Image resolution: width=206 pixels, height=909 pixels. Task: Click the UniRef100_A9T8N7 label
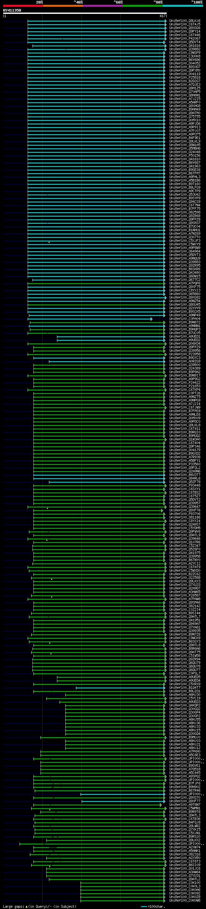pos(185,804)
